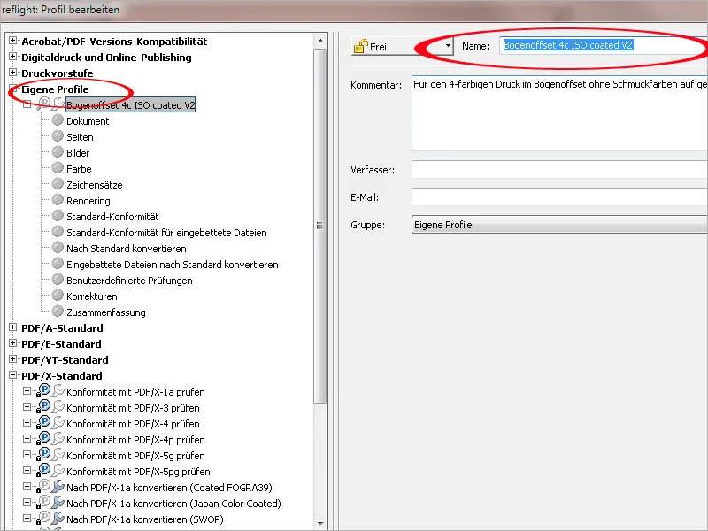
Task: Click the icon for "Nach PDF/X-1a konvertieren (Coated FOGRA39)"
Action: (x=43, y=488)
